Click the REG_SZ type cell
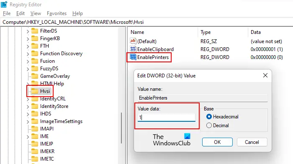Viewport: 293px width, 164px height. pos(208,41)
